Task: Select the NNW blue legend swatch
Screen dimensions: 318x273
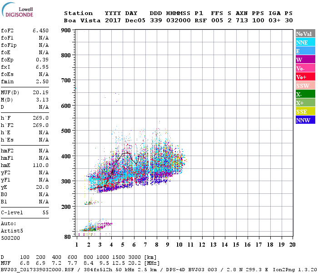Action: click(305, 120)
